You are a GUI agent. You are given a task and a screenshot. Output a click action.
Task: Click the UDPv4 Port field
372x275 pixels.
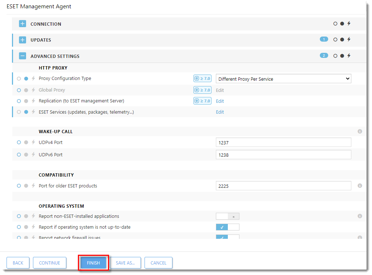pyautogui.click(x=283, y=143)
